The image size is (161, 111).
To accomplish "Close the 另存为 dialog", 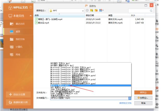I will tap(151, 5).
